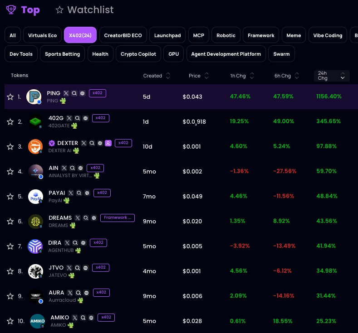Star PING to add to watchlist

(10, 97)
